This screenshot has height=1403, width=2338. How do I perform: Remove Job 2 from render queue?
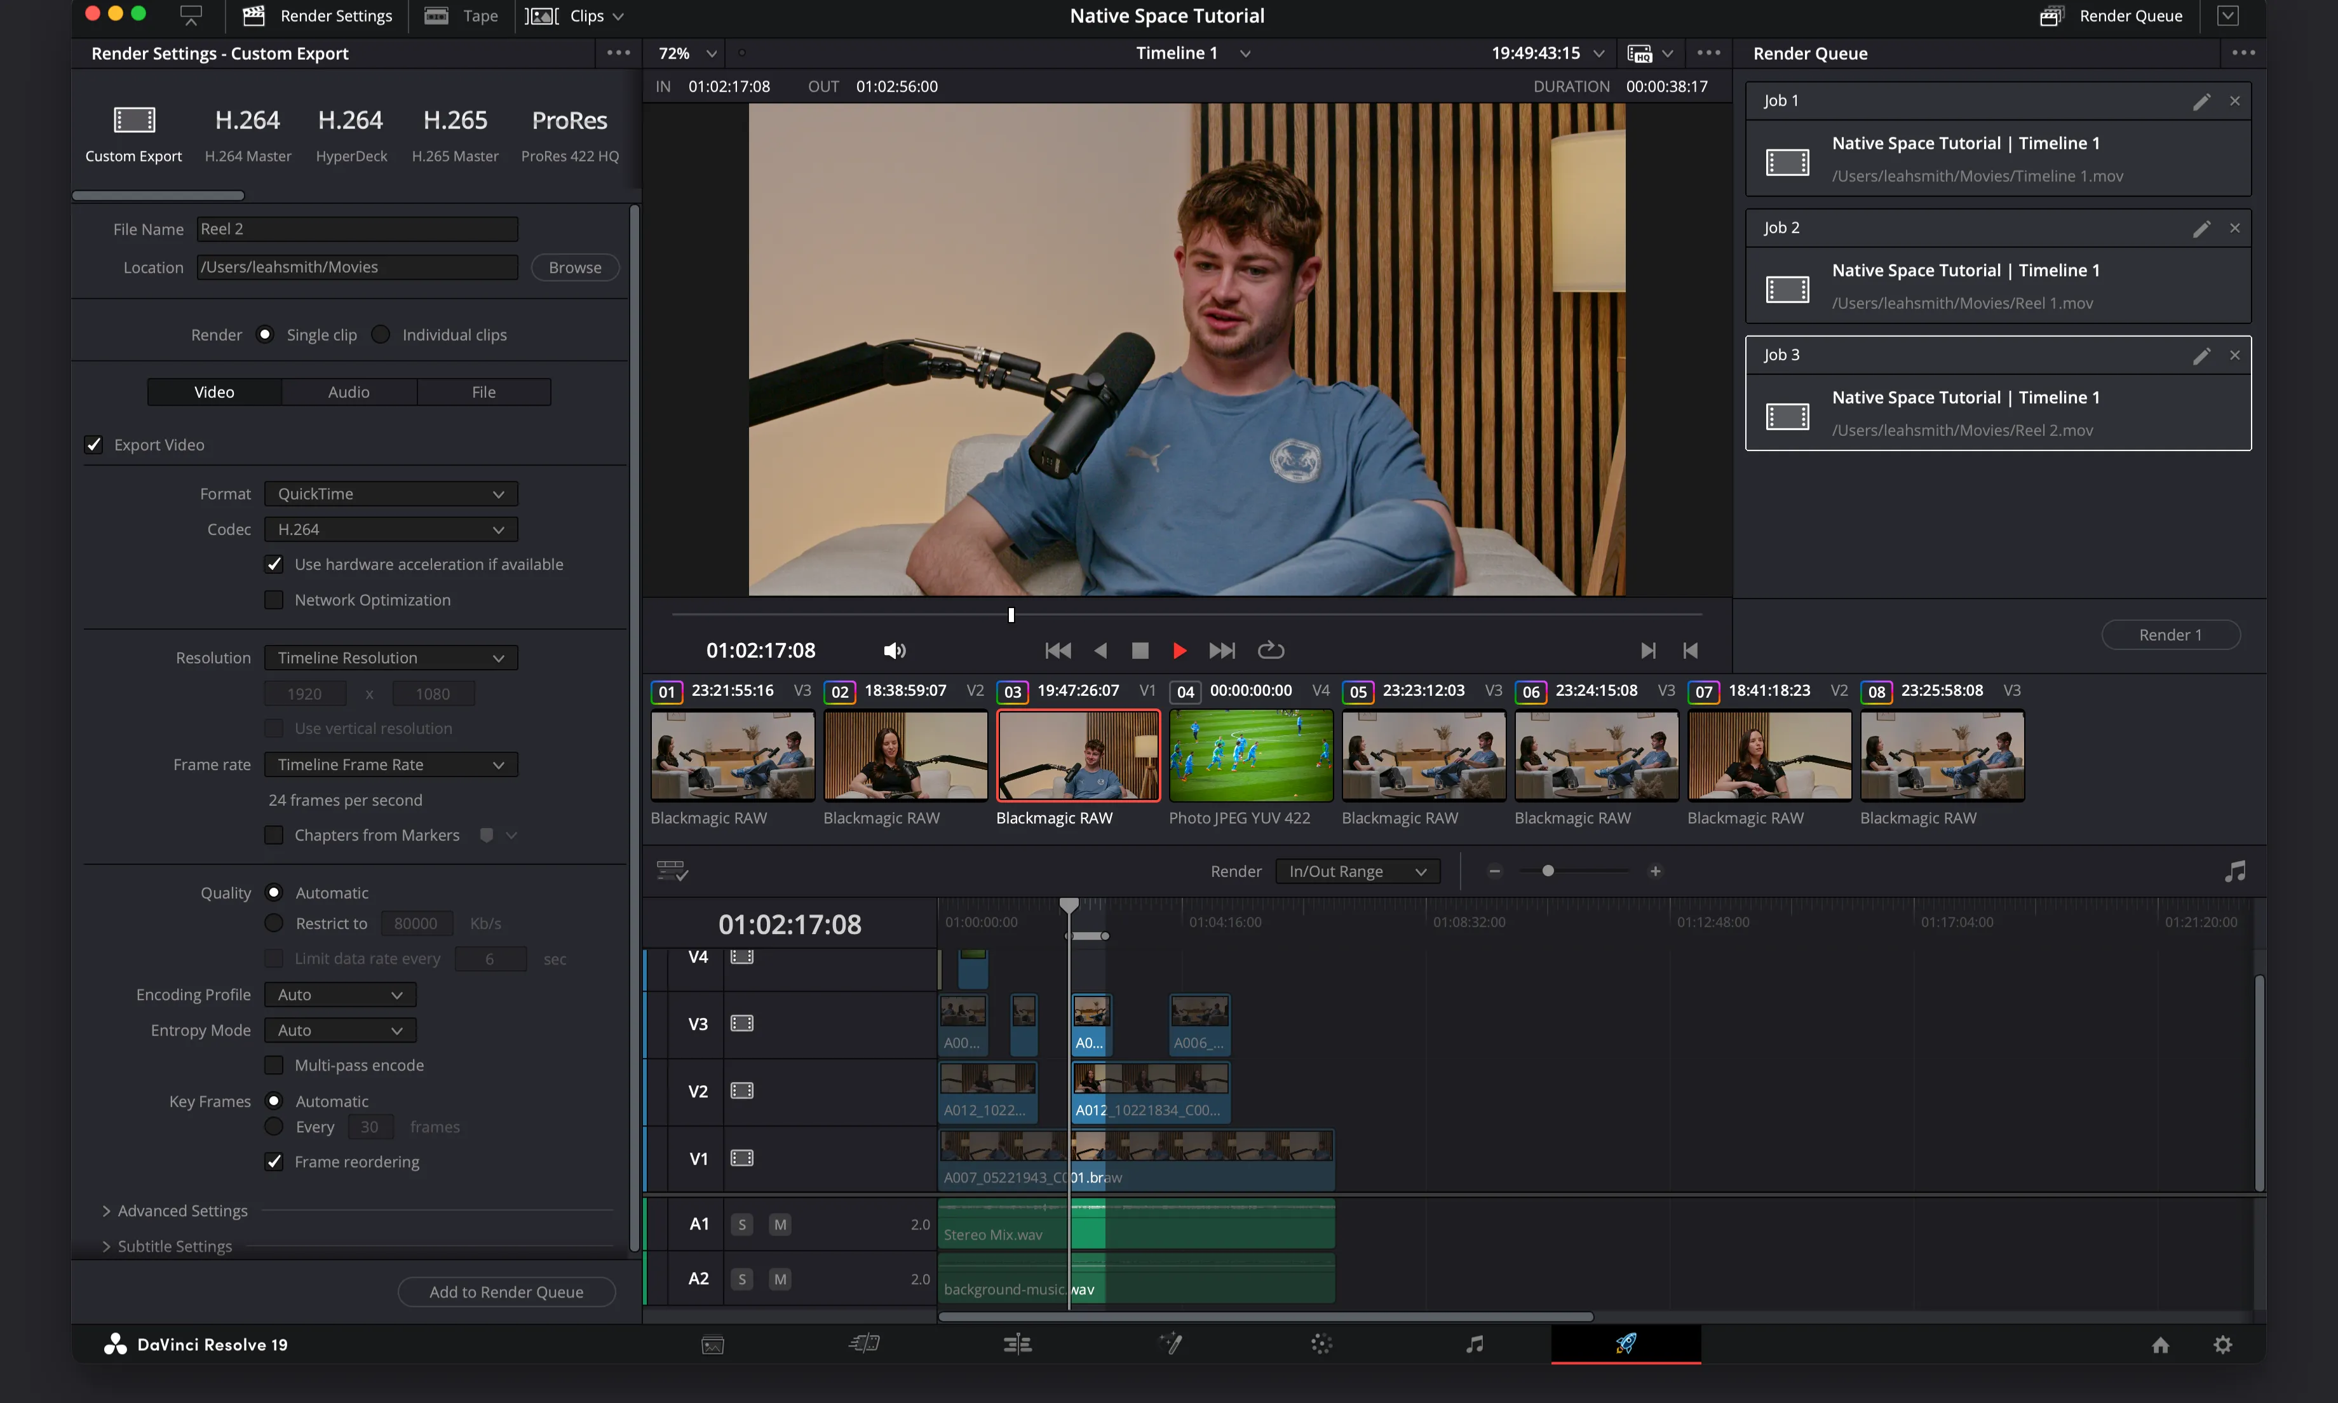(2235, 228)
